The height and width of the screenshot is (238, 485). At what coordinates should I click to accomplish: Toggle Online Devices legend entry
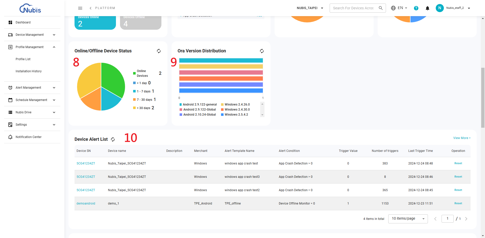coord(147,73)
